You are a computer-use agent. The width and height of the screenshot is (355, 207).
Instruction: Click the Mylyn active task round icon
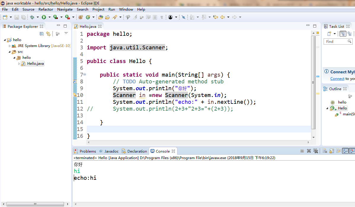pyautogui.click(x=170, y=17)
